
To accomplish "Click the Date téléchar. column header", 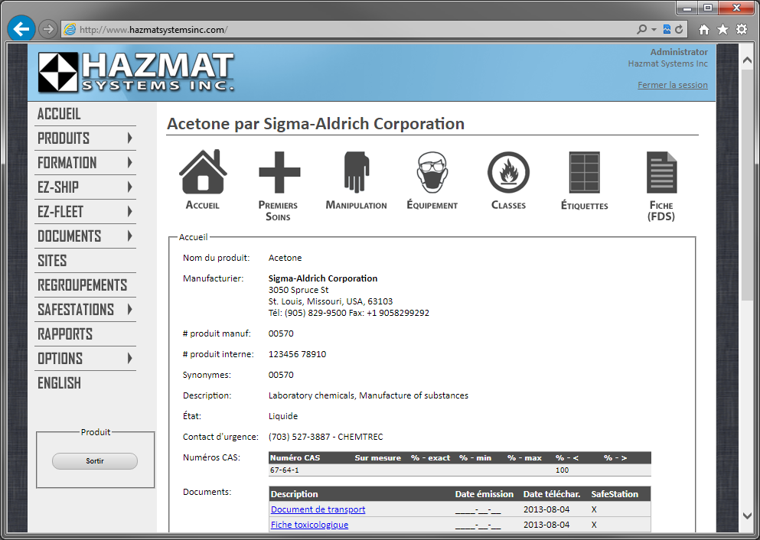I will click(x=552, y=494).
